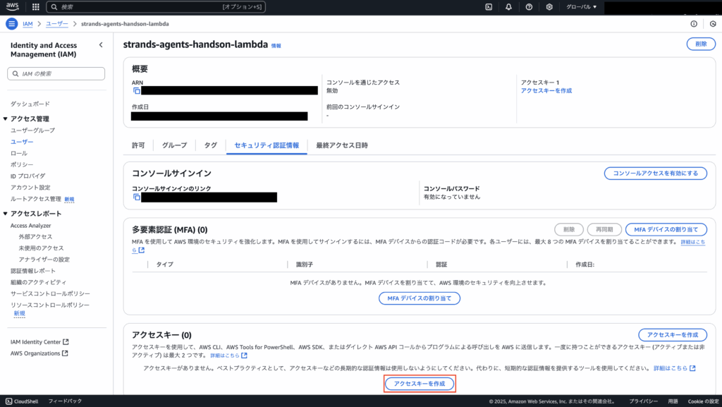Click アクセスキーを作成 in the access key header
Screen dimensions: 722x407
point(672,335)
